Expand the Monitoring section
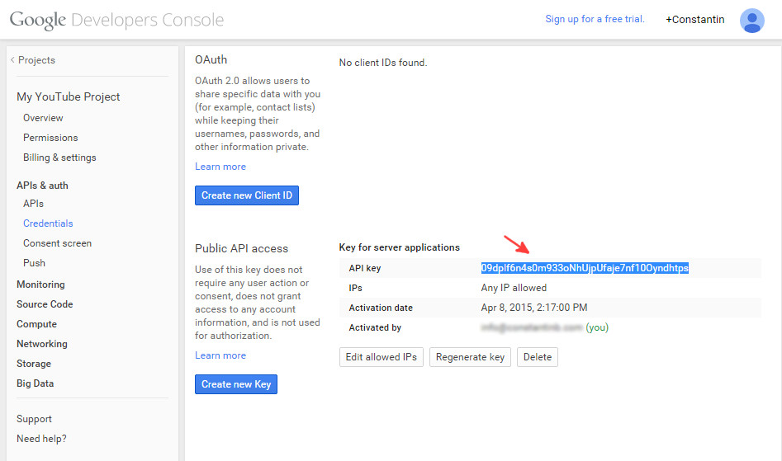 coord(40,285)
